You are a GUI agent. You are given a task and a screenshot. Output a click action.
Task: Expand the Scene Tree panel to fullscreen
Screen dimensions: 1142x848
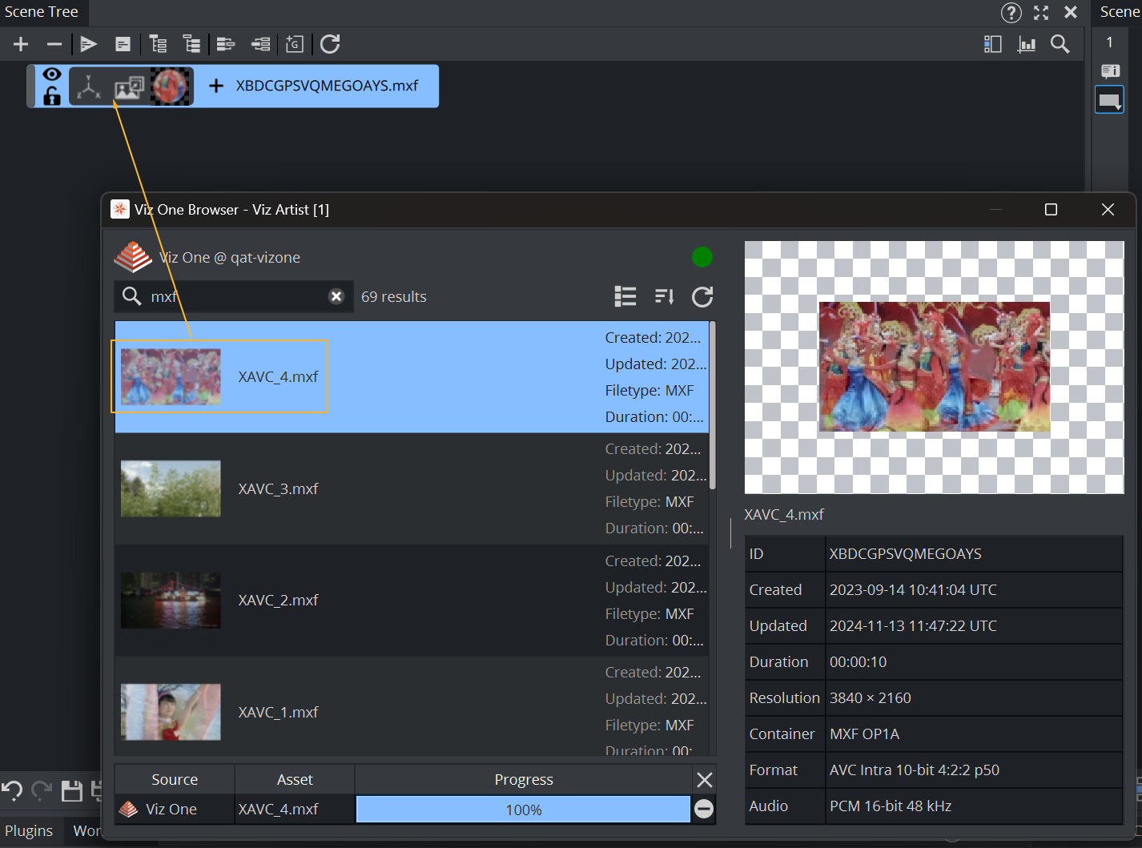[1040, 12]
